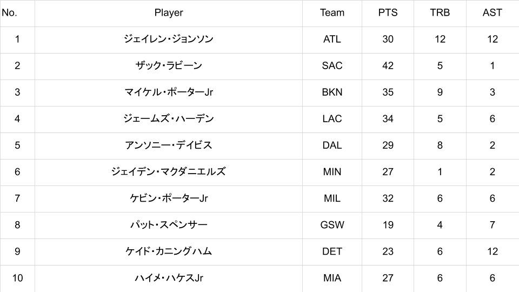Click the No. header cell
Image resolution: width=519 pixels, height=292 pixels.
pyautogui.click(x=10, y=13)
